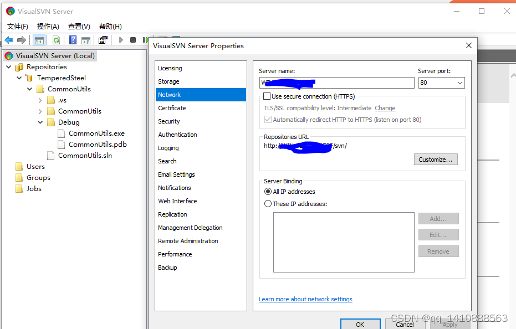Click the Debug folder icon
This screenshot has height=329, width=516.
click(51, 122)
